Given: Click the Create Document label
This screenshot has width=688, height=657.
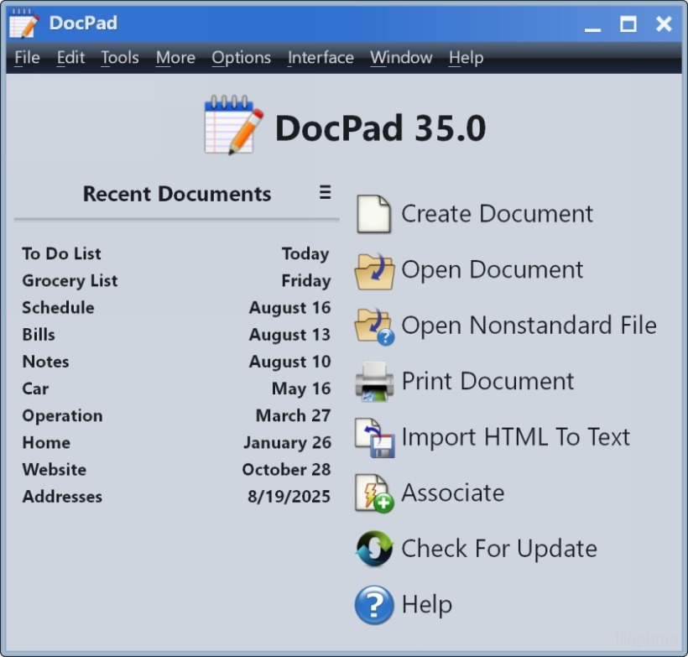Looking at the screenshot, I should coord(498,214).
